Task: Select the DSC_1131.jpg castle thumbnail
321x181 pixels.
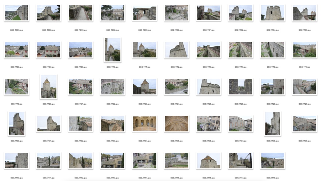Action: pos(49,124)
